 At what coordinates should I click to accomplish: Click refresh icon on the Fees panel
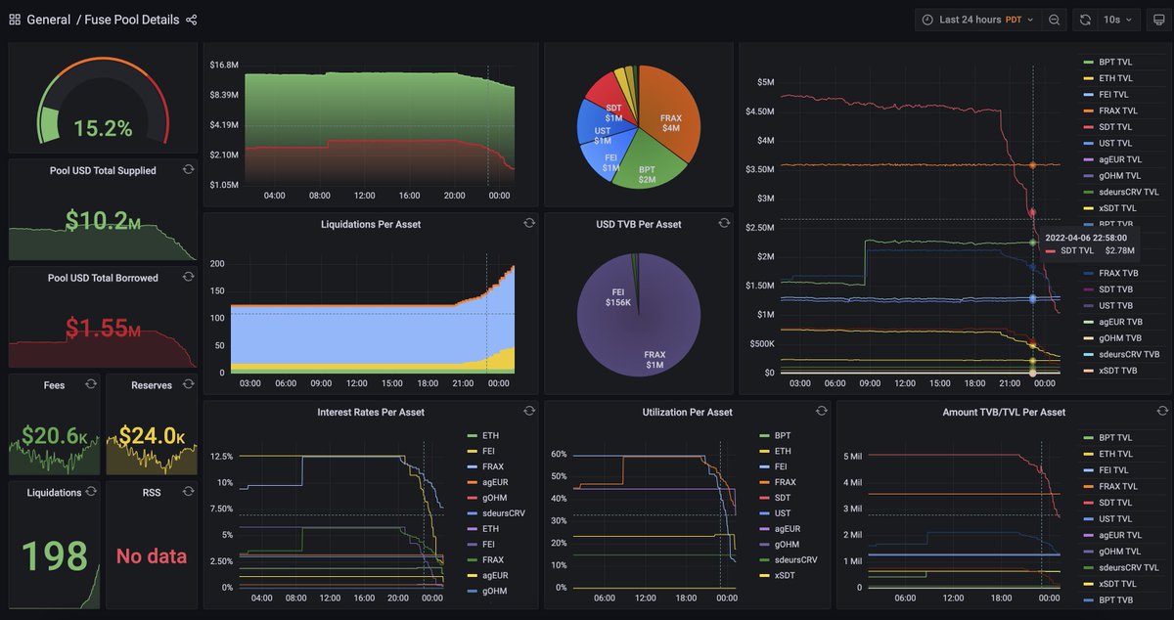click(91, 384)
